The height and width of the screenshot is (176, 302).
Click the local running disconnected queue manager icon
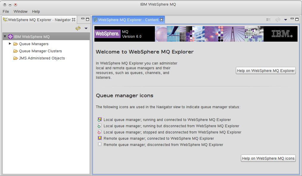tap(99, 126)
